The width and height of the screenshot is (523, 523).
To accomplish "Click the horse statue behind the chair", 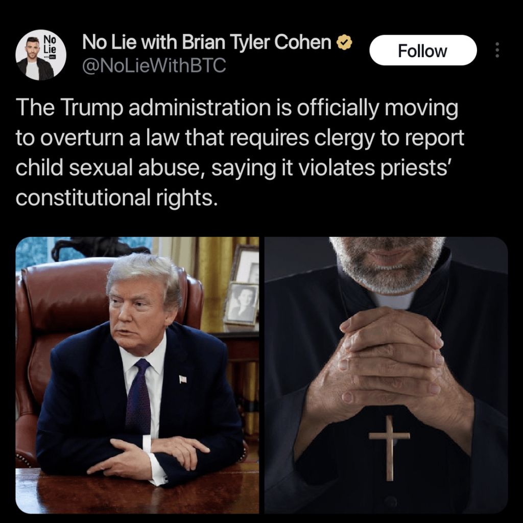I will coord(100,248).
